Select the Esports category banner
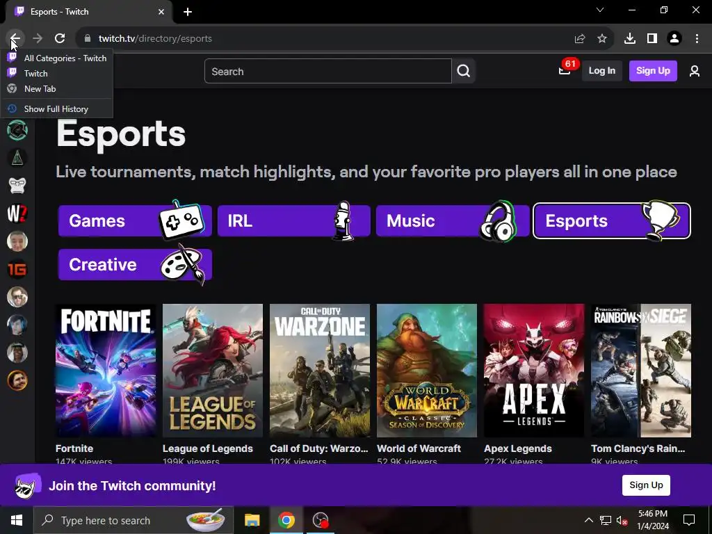 point(612,220)
